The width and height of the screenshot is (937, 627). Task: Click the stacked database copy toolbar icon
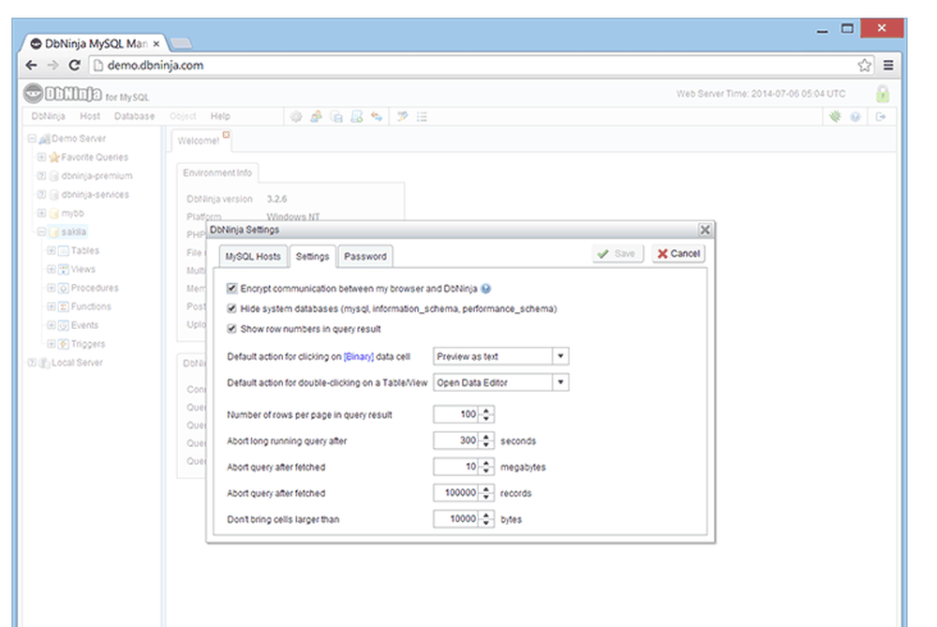point(336,116)
